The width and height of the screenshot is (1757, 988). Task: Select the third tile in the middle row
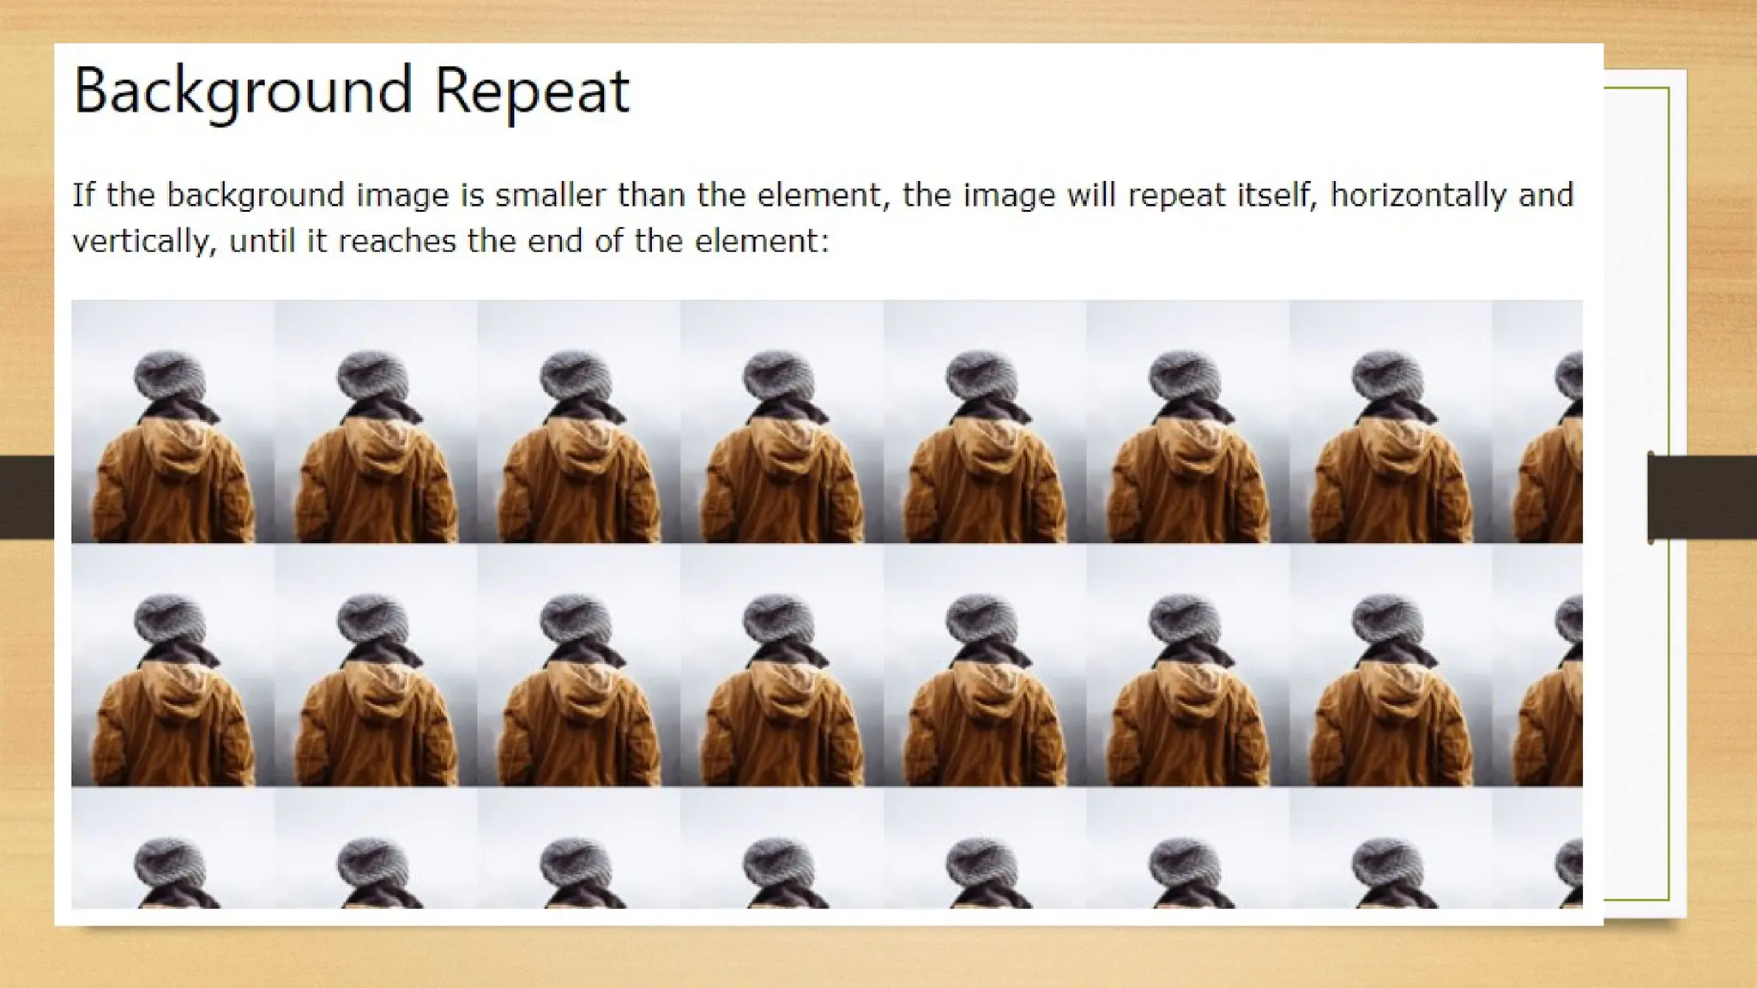(579, 665)
